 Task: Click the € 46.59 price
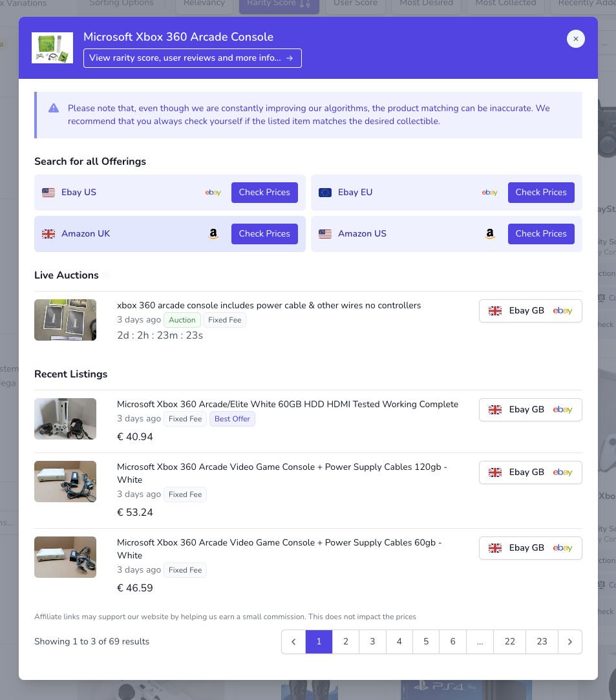[x=135, y=588]
